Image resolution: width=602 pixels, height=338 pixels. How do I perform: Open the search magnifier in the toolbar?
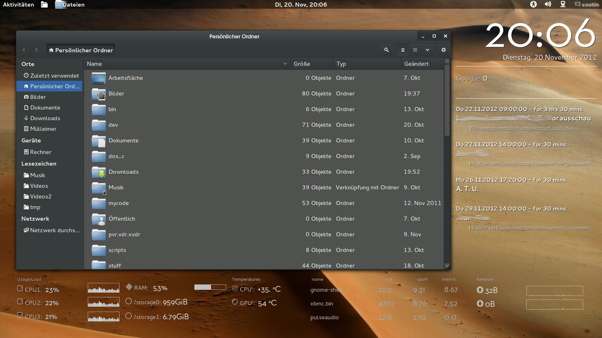pos(386,50)
